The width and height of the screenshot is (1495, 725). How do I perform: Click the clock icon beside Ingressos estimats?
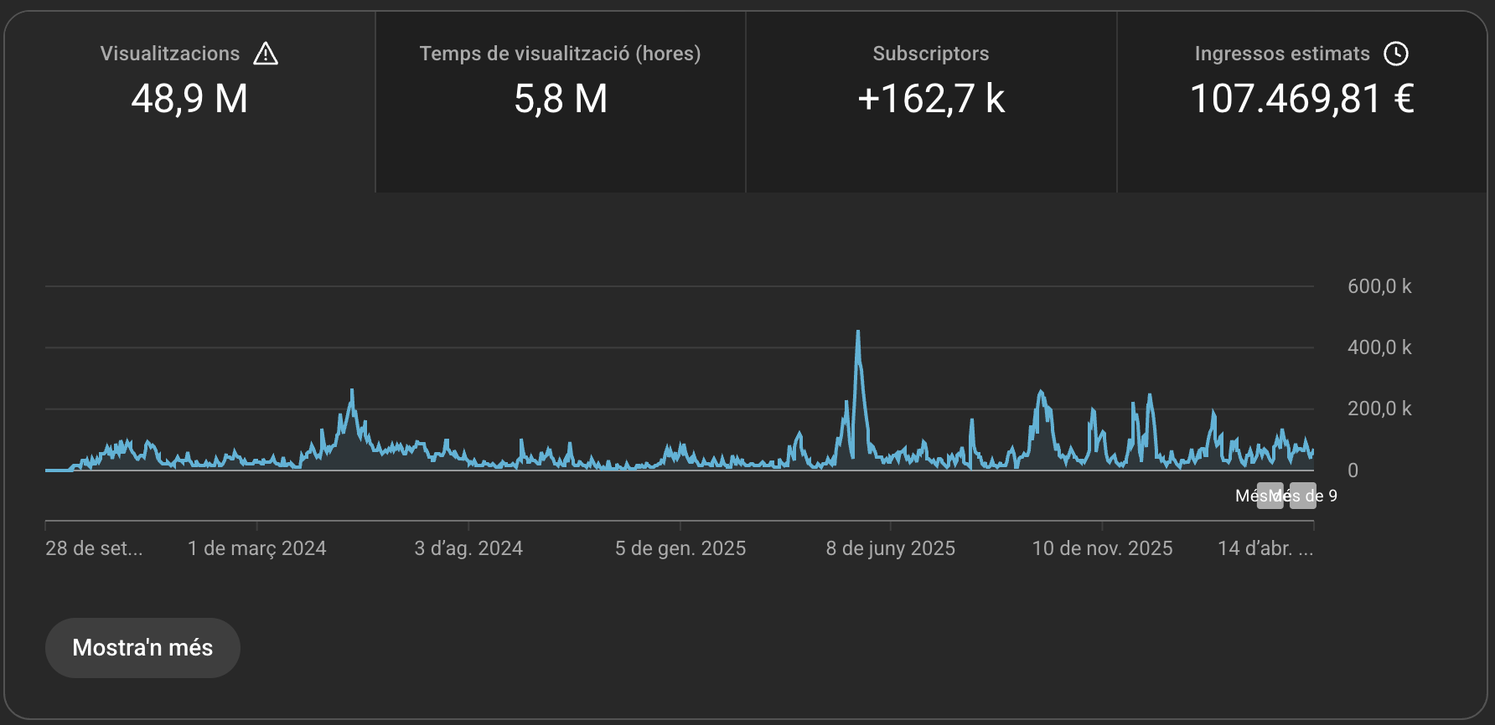tap(1395, 54)
